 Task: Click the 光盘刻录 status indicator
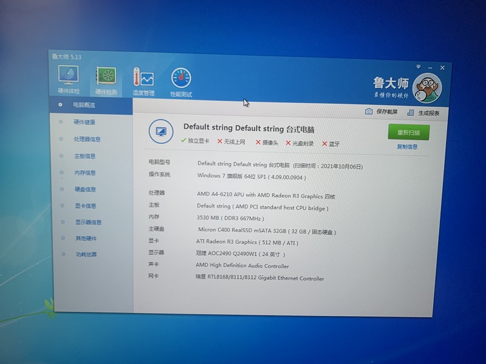[299, 143]
